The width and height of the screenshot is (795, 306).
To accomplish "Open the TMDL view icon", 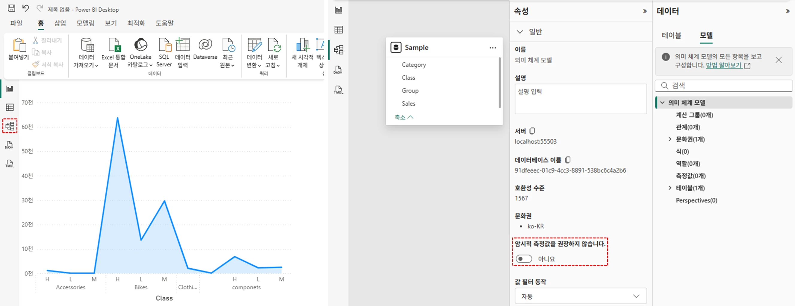I will (10, 164).
